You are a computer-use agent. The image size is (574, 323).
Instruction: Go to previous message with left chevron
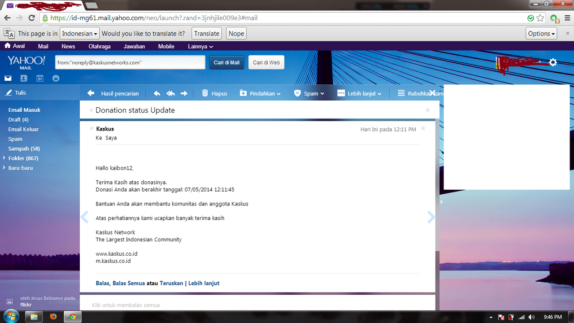pos(84,217)
